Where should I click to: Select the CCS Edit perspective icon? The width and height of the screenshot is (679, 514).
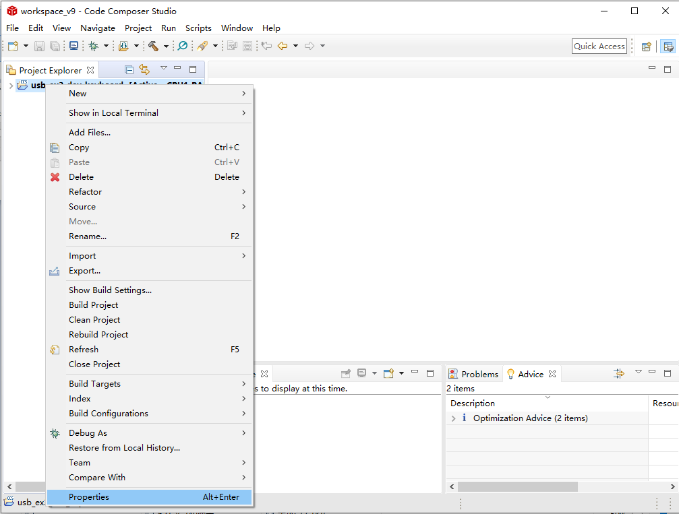(x=668, y=46)
